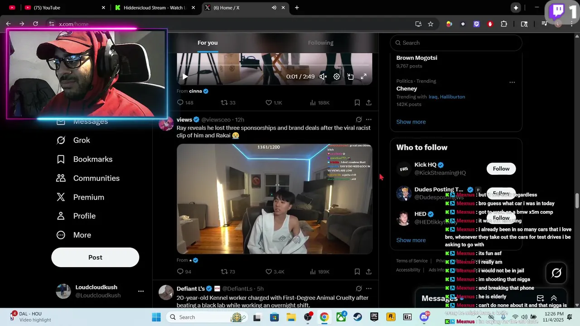Repost the views post with 73 reposts
Image resolution: width=580 pixels, height=326 pixels.
(228, 272)
